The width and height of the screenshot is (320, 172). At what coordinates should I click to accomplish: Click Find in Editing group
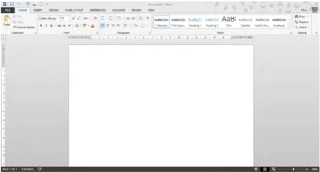[300, 17]
